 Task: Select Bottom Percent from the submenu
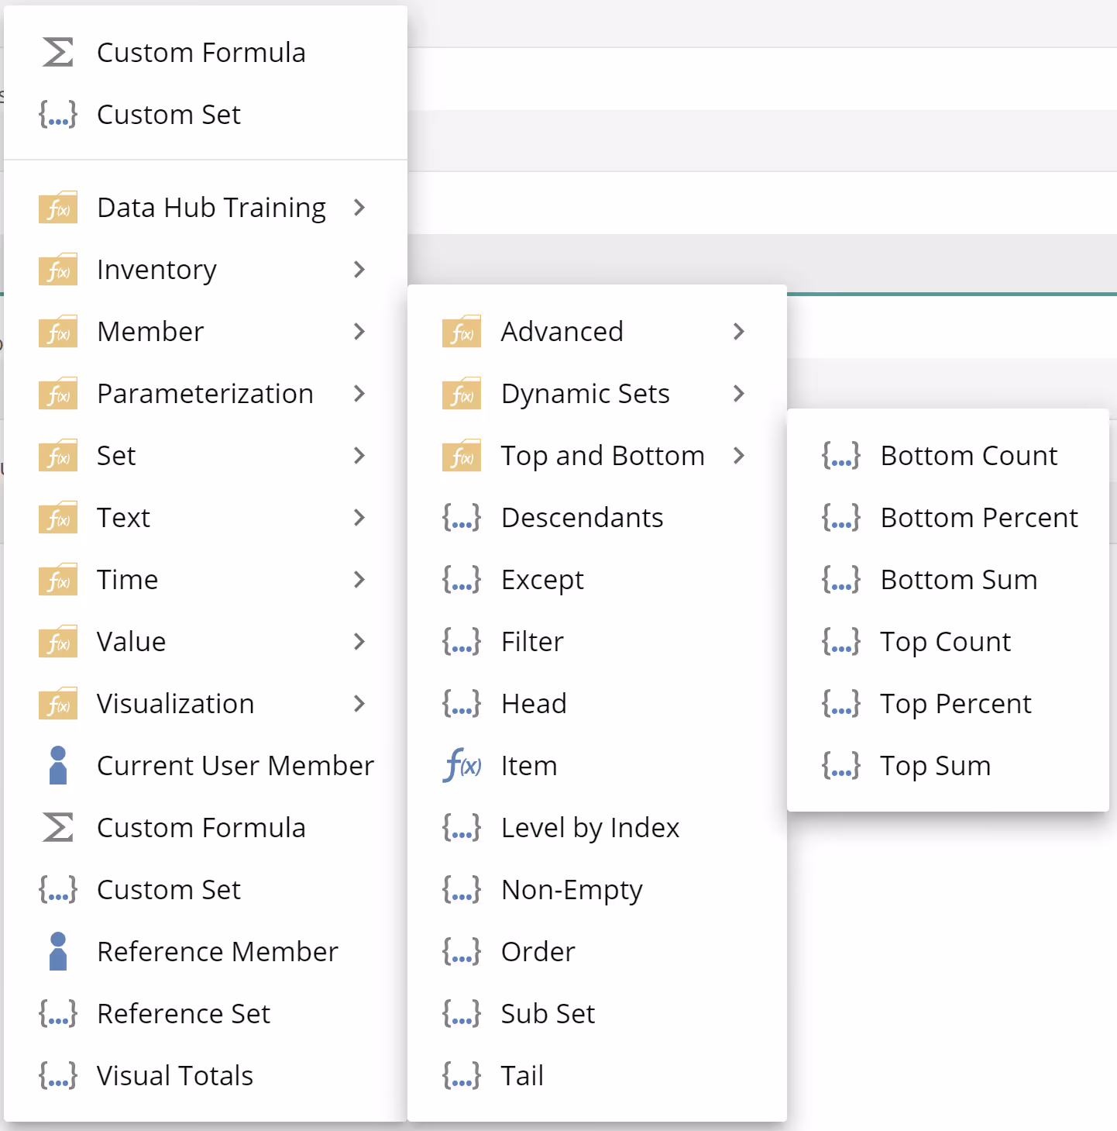pos(978,518)
